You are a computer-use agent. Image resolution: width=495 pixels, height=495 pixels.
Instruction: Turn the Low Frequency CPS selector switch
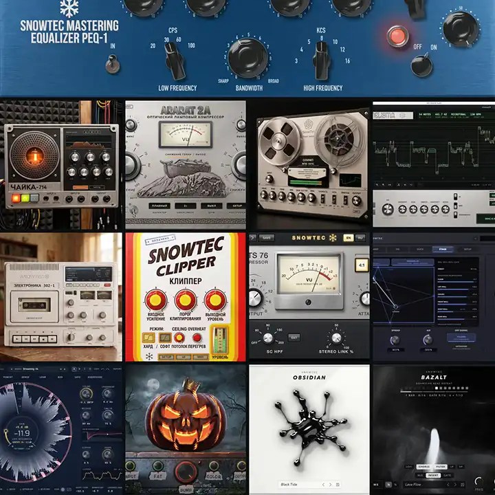(175, 60)
